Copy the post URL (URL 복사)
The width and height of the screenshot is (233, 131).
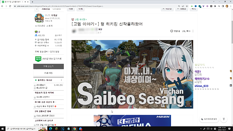(x=186, y=31)
